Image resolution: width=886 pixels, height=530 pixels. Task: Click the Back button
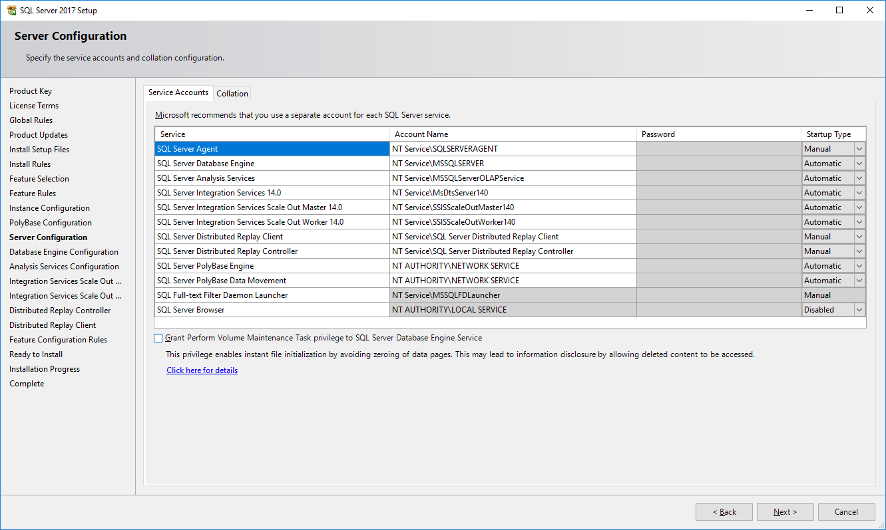click(724, 512)
